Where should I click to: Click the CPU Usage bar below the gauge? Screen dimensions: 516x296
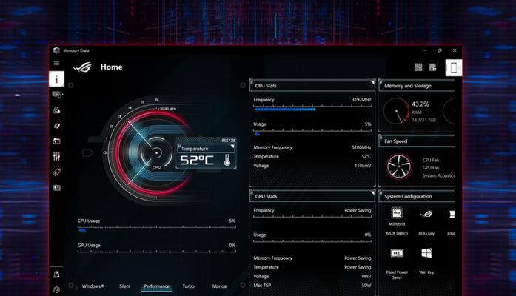157,229
